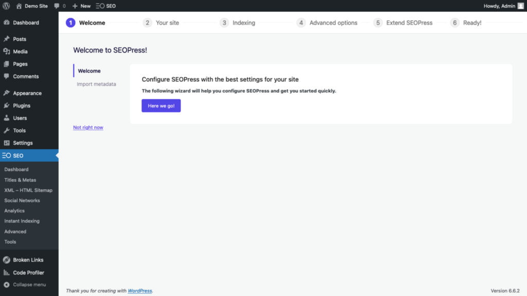Click the Welcome to SEOPress! heading

point(110,50)
